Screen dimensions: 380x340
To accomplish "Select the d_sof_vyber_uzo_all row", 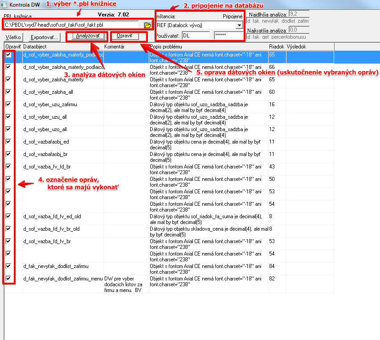I will point(169,132).
